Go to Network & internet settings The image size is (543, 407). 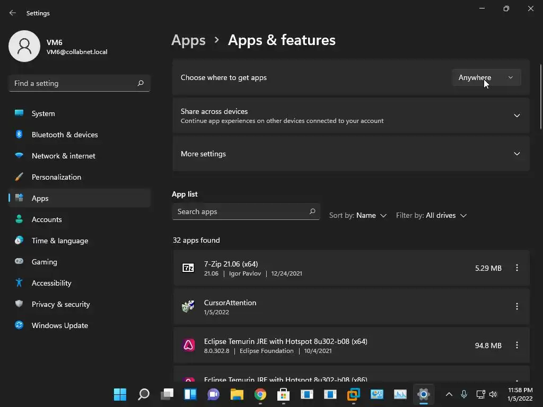pos(80,156)
